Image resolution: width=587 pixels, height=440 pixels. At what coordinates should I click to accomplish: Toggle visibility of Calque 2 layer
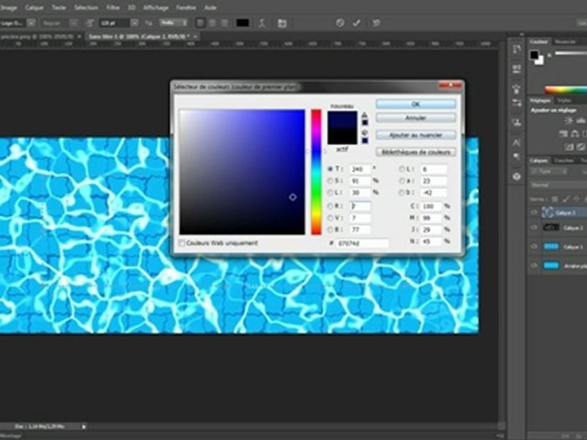coord(534,228)
